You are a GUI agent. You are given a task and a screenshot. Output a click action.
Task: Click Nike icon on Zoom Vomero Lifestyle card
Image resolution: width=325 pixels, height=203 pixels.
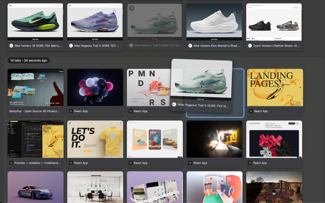(250, 46)
